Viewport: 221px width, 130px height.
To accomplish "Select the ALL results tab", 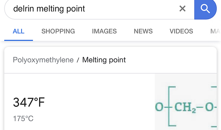I will [x=19, y=31].
